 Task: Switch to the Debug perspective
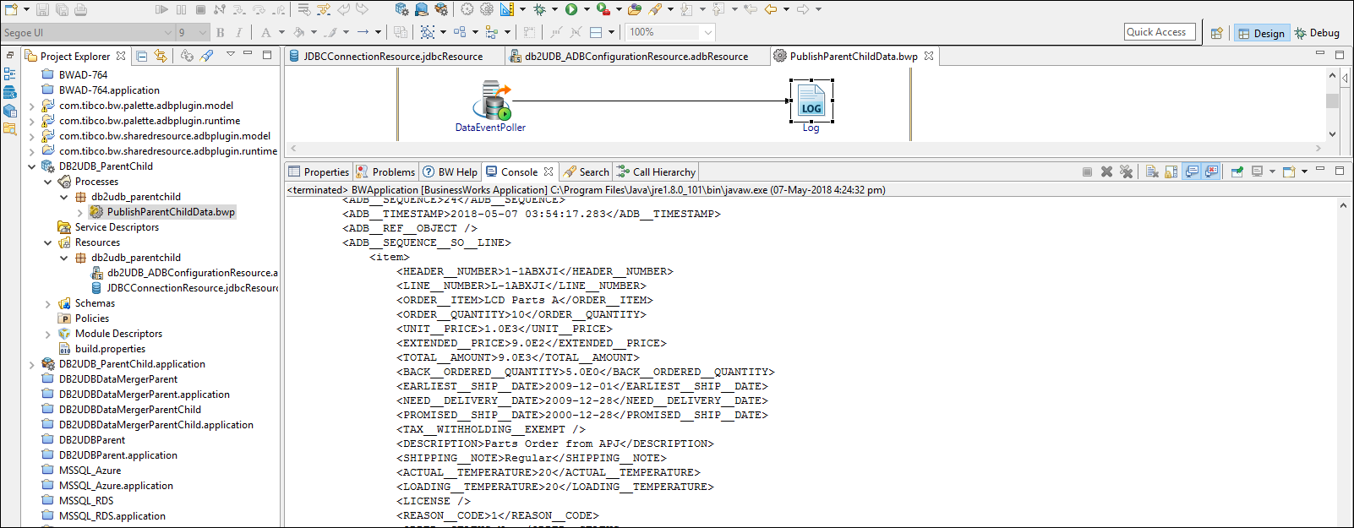[x=1318, y=33]
